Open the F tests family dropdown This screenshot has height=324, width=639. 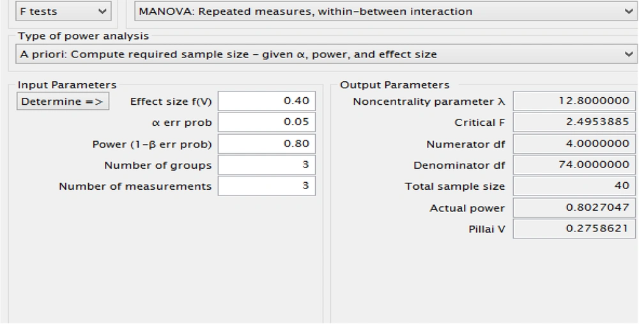pos(62,12)
